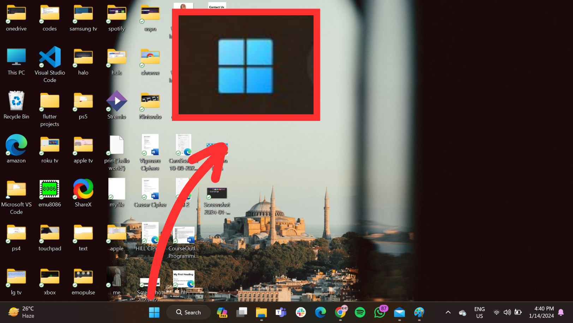Select the apple folder
The height and width of the screenshot is (323, 573).
[117, 237]
